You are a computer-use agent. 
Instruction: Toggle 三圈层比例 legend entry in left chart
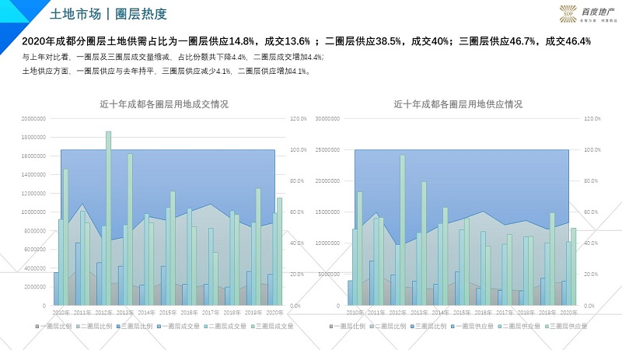137,326
